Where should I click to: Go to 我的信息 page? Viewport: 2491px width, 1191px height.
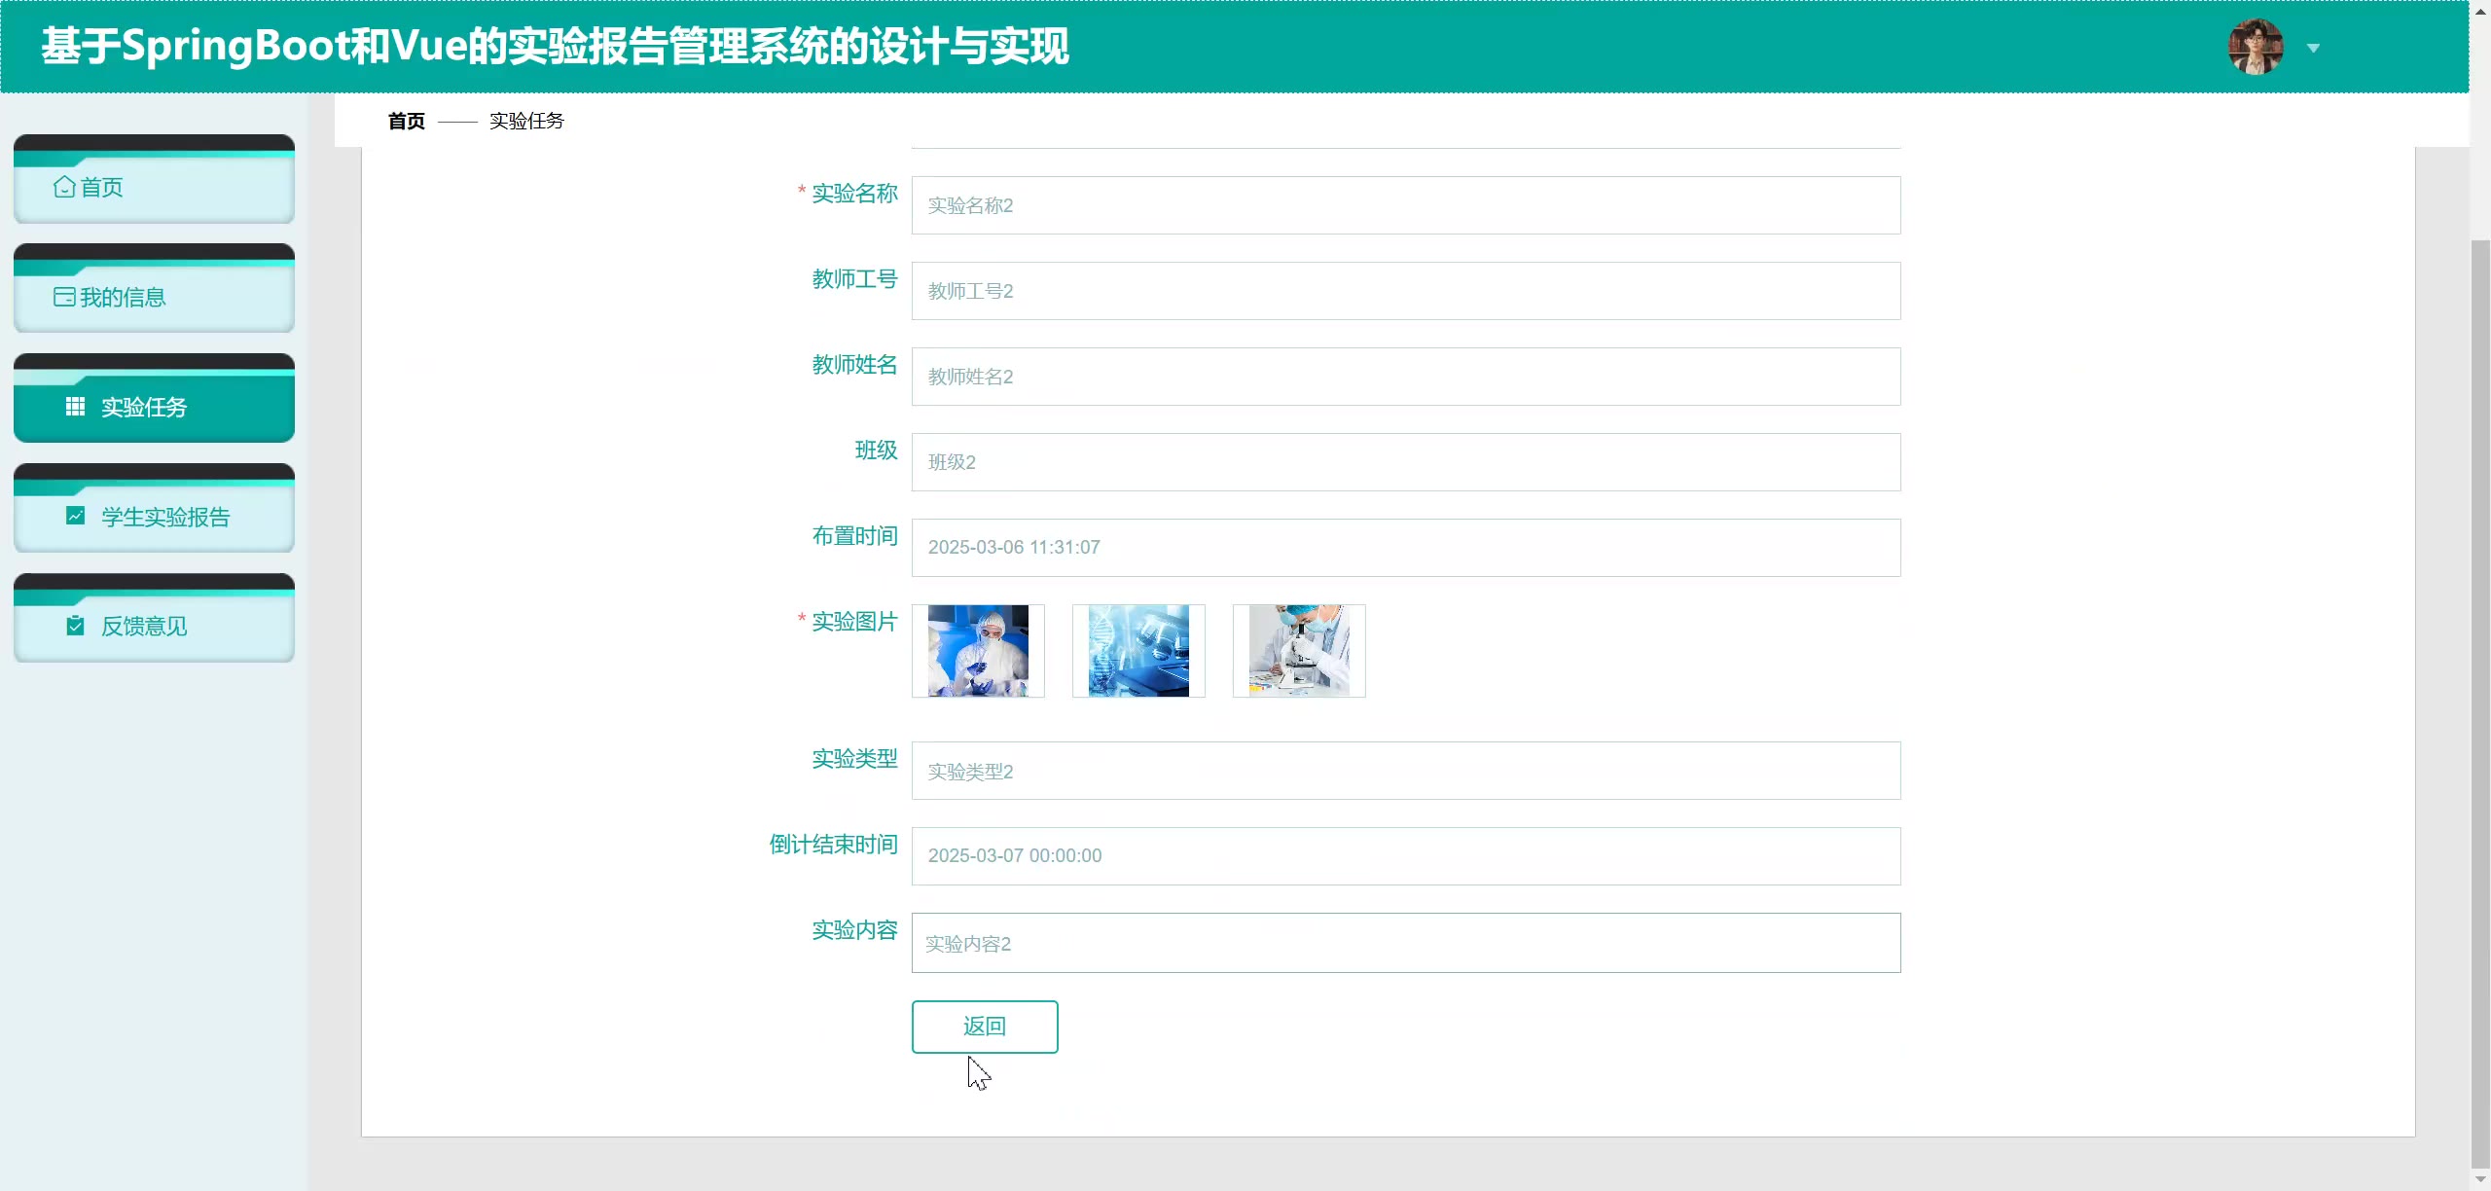[x=123, y=297]
